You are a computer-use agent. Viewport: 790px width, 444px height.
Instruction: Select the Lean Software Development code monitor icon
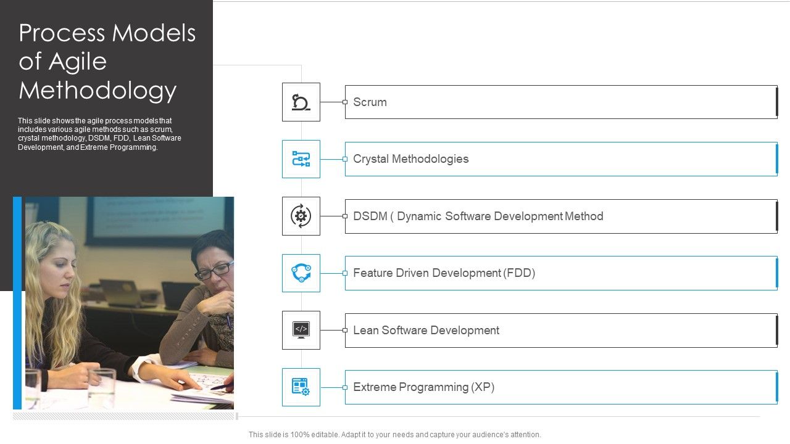(301, 330)
